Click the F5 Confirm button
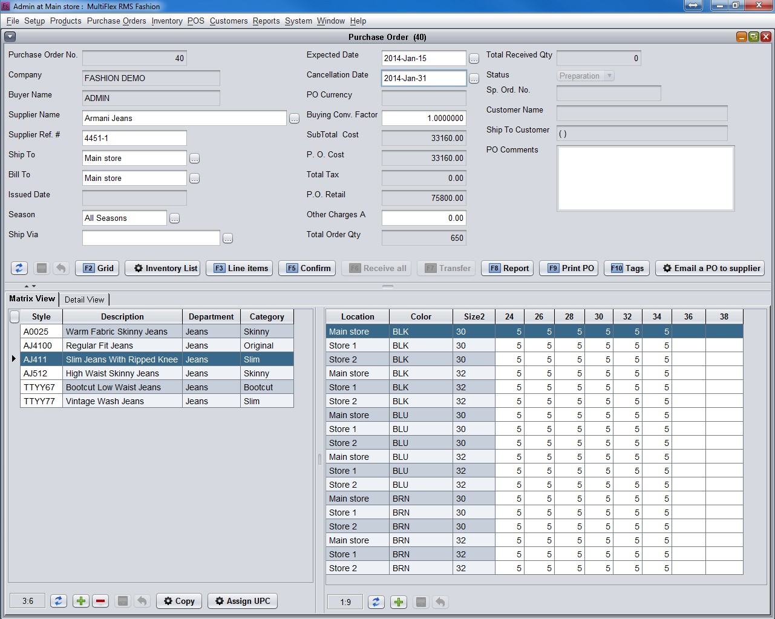Screen dimensions: 775x619 307,268
